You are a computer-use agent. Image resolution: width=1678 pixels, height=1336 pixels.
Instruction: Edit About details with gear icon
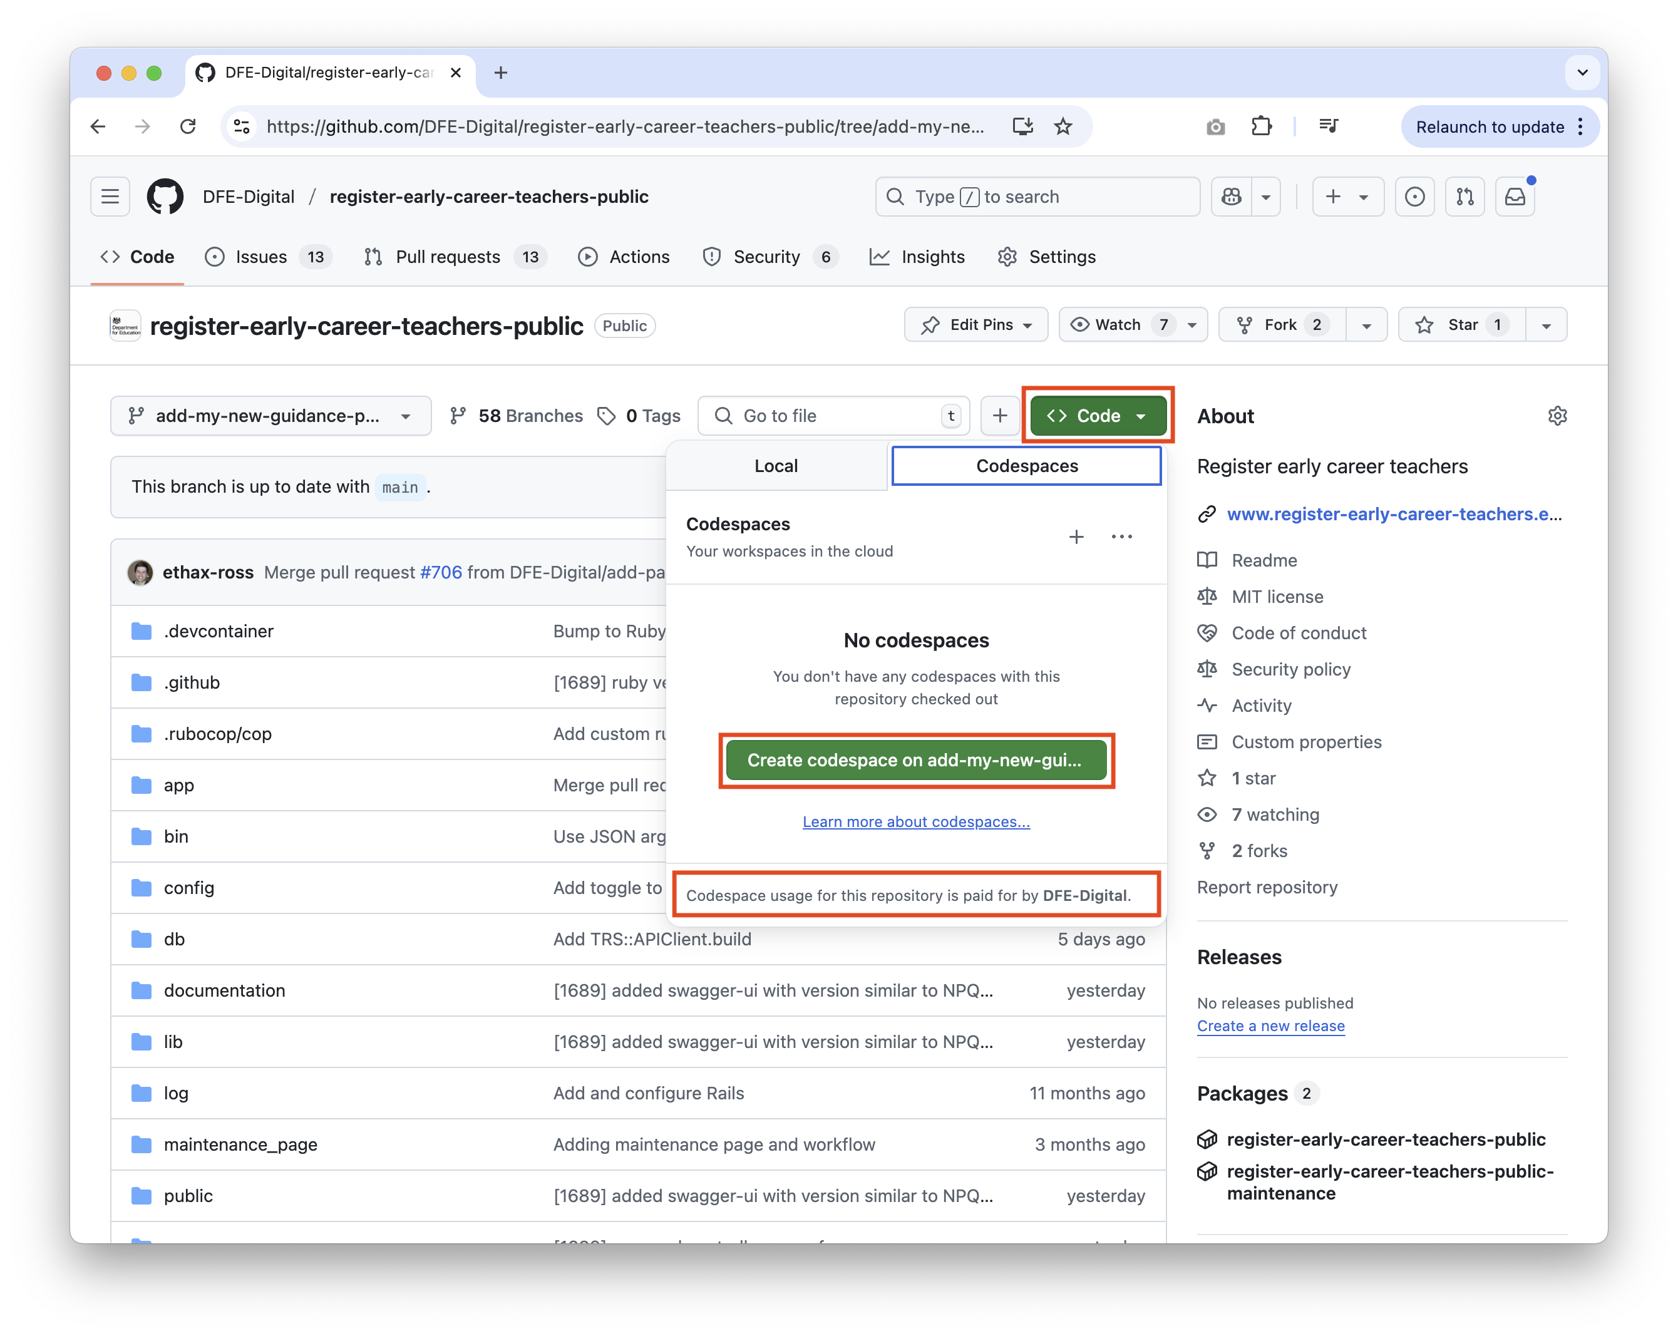click(x=1557, y=416)
